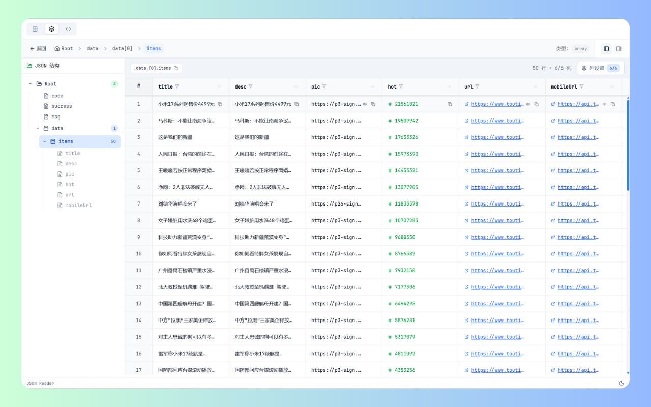Select items breadcrumb segment
This screenshot has width=651, height=407.
[154, 49]
